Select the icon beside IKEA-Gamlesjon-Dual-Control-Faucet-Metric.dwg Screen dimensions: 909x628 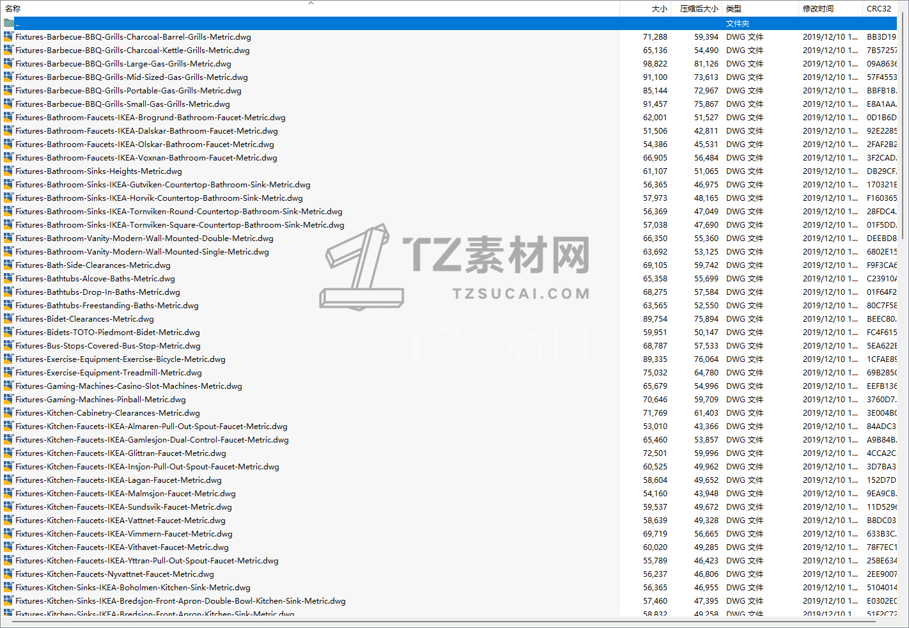tap(8, 439)
